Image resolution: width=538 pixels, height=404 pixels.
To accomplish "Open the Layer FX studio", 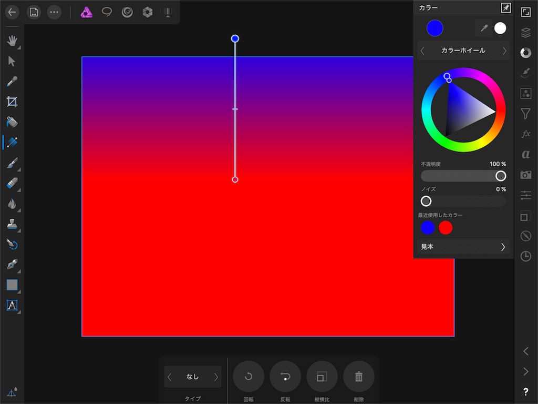I will 525,134.
